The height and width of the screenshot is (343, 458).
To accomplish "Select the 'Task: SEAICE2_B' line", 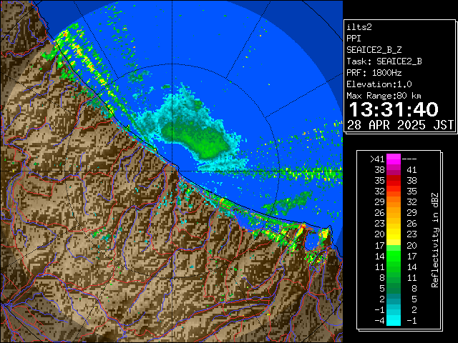I will coord(384,61).
